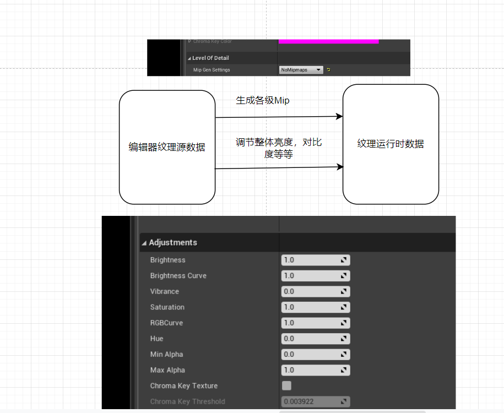Click the expand icon beside the Saturation value
Viewport: 504px width, 413px height.
(x=344, y=307)
